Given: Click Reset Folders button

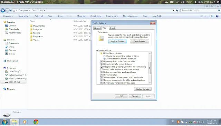Looking at the screenshot, I should coord(140,41).
